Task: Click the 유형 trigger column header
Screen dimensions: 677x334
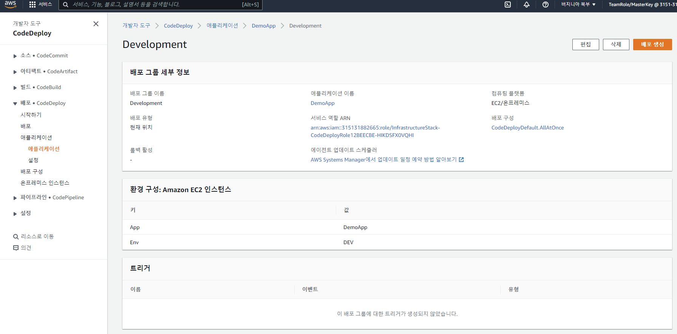Action: pyautogui.click(x=513, y=289)
